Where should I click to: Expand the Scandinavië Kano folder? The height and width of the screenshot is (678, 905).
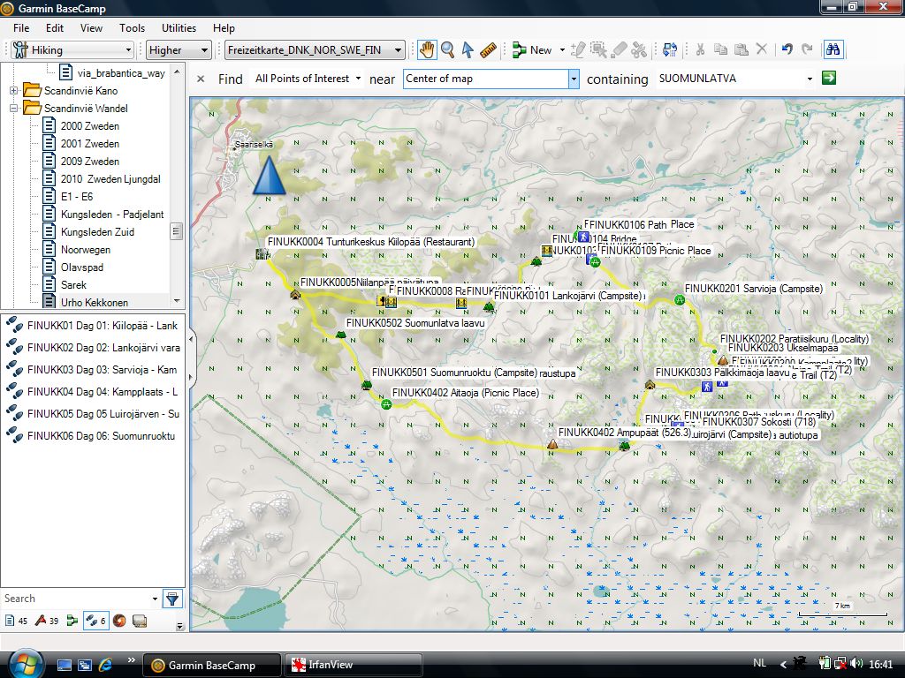[x=14, y=91]
